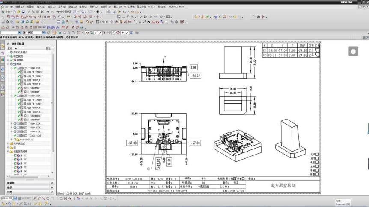Viewport: 369px width, 207px height.
Task: Click the Undo arrow icon
Action: [48, 12]
